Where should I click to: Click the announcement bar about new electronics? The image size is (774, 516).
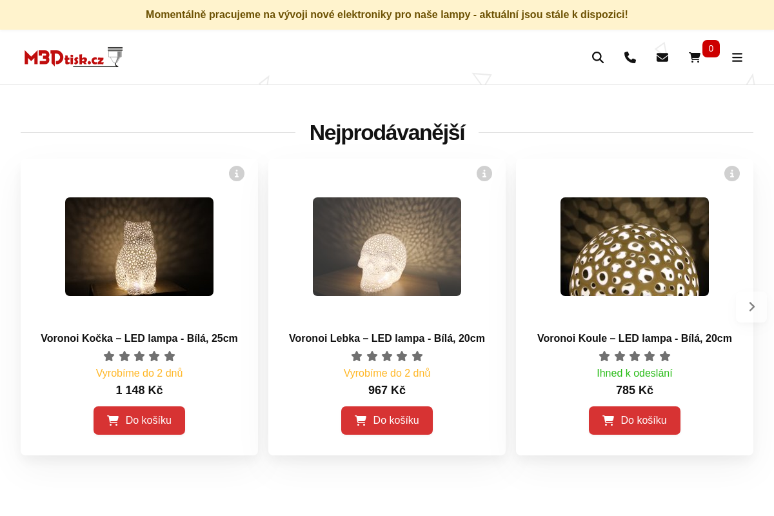click(387, 14)
